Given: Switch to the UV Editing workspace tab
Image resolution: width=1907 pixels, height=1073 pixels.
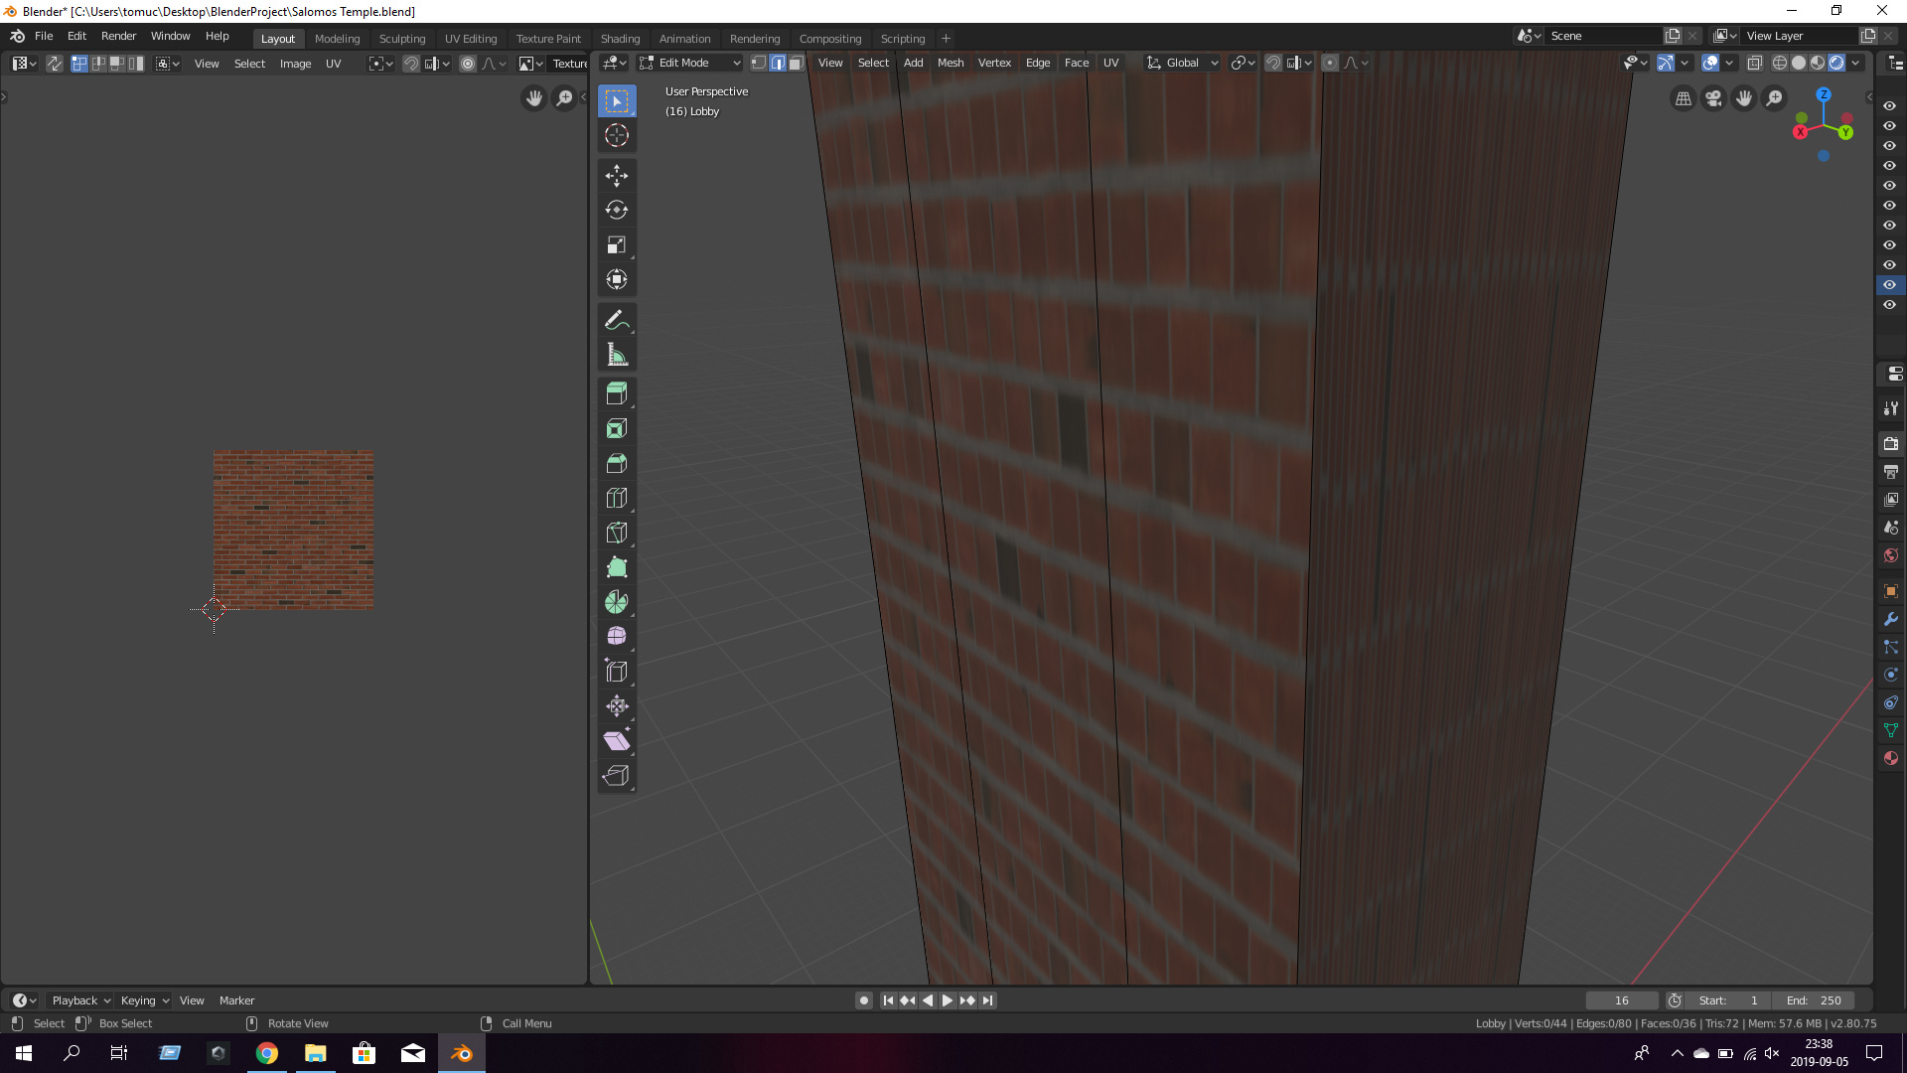Looking at the screenshot, I should 471,39.
